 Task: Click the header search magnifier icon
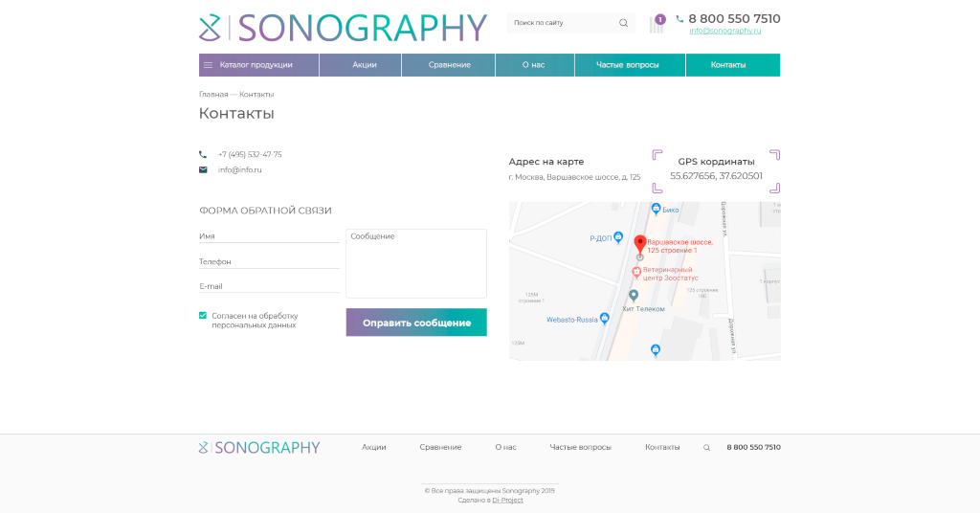(x=623, y=23)
